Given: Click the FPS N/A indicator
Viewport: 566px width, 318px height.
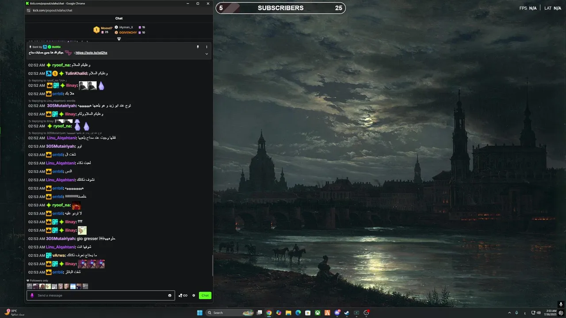Looking at the screenshot, I should tap(528, 8).
